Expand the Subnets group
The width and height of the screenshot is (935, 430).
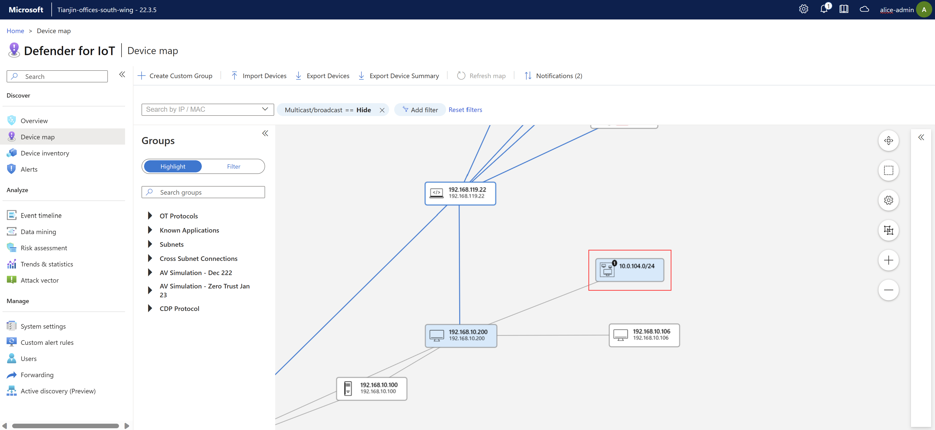149,244
